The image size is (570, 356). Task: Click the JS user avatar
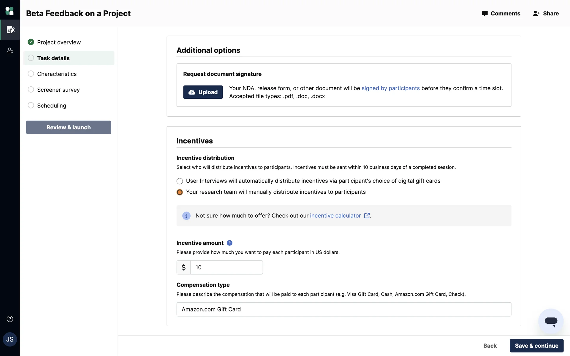(x=10, y=339)
